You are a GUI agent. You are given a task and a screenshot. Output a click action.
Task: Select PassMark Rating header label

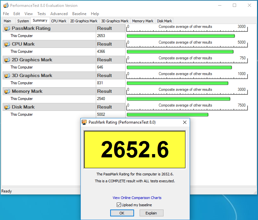click(31, 29)
